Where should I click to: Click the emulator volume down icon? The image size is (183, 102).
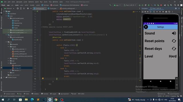[148, 12]
